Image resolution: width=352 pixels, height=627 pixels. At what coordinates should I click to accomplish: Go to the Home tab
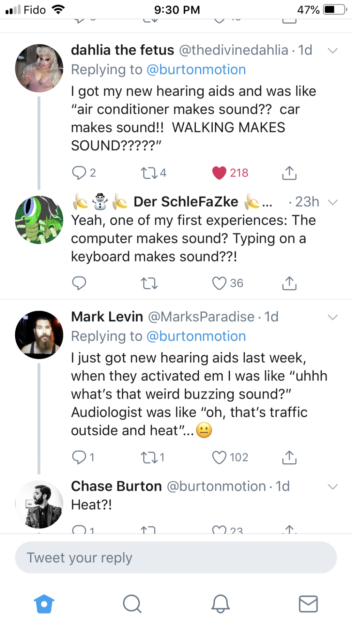44,604
